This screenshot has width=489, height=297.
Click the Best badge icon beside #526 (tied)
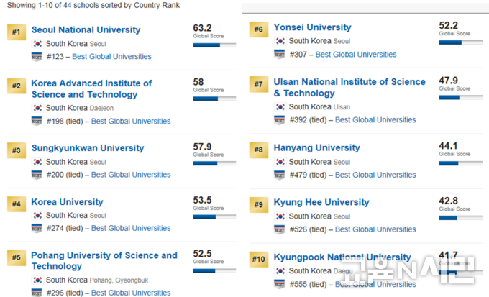coord(279,229)
